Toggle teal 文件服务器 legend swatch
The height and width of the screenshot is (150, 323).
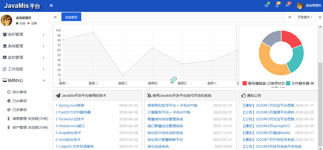288,83
